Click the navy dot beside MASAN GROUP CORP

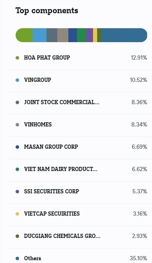17,147
